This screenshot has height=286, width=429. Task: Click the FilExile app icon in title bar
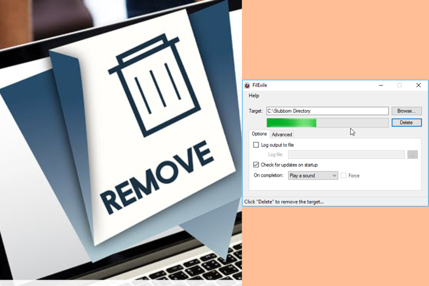(x=247, y=85)
